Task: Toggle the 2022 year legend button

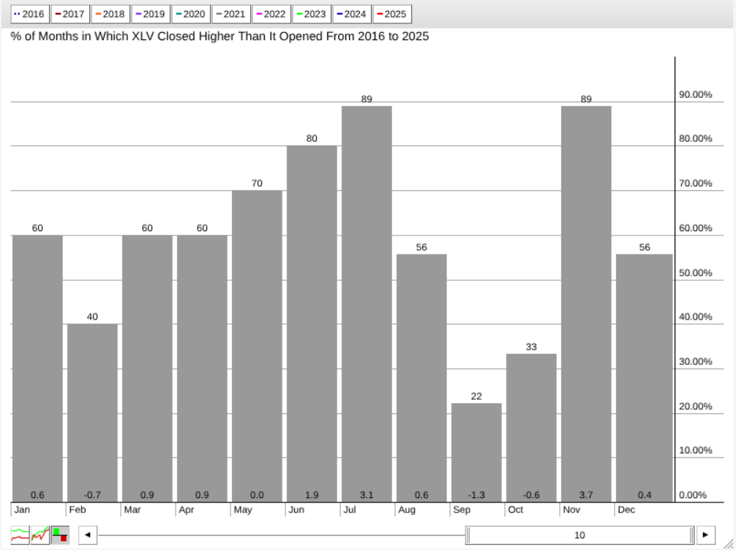Action: (x=271, y=14)
